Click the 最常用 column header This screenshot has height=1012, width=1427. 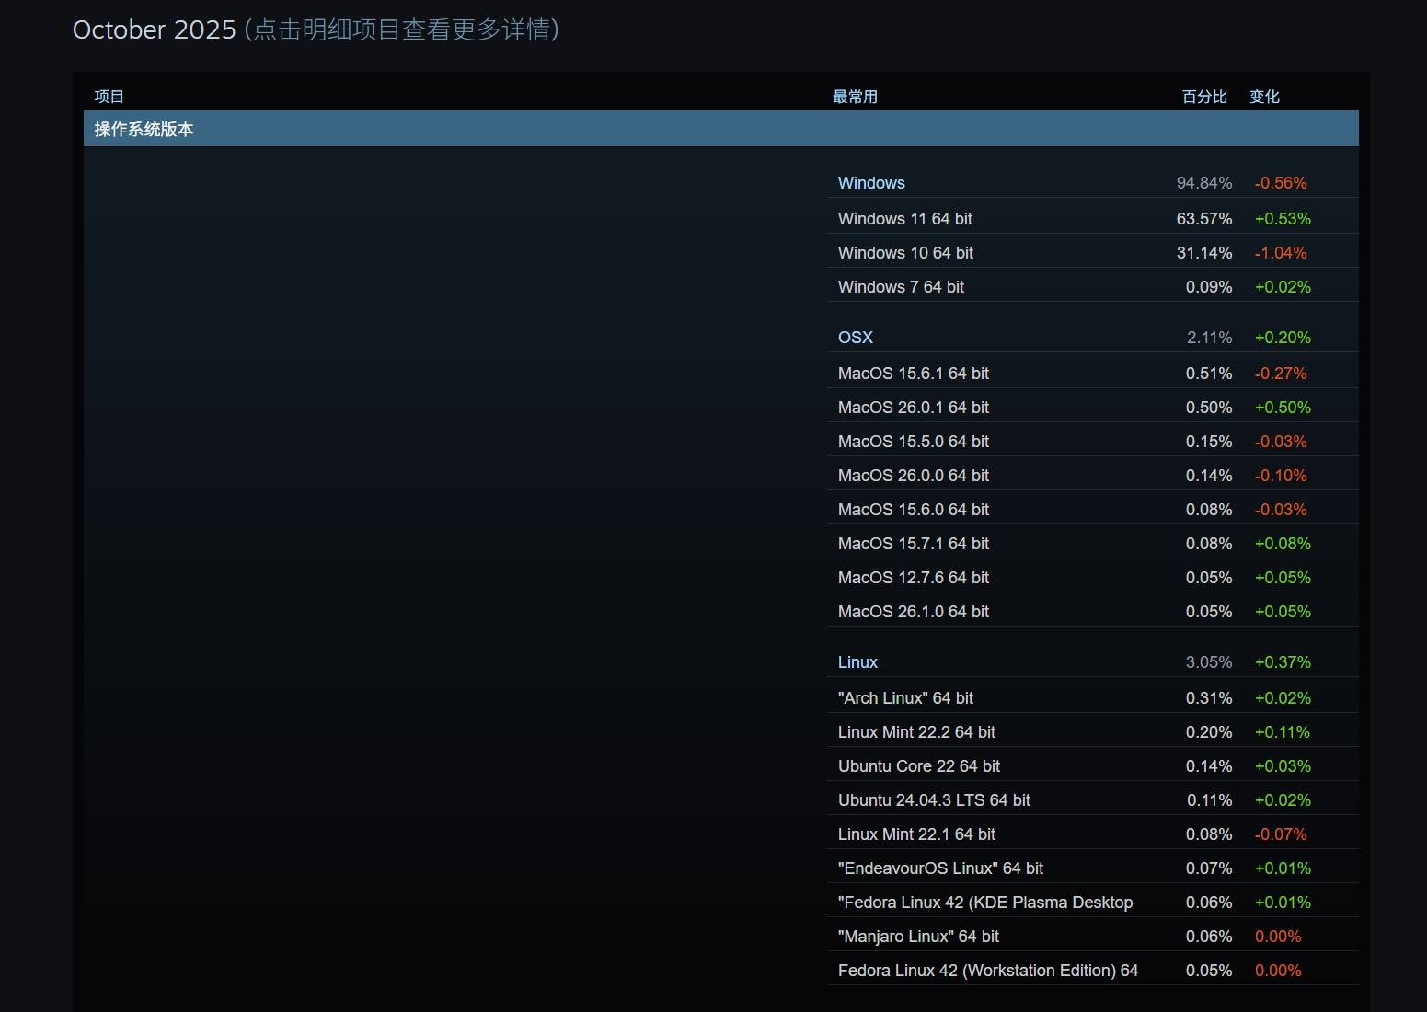tap(855, 97)
